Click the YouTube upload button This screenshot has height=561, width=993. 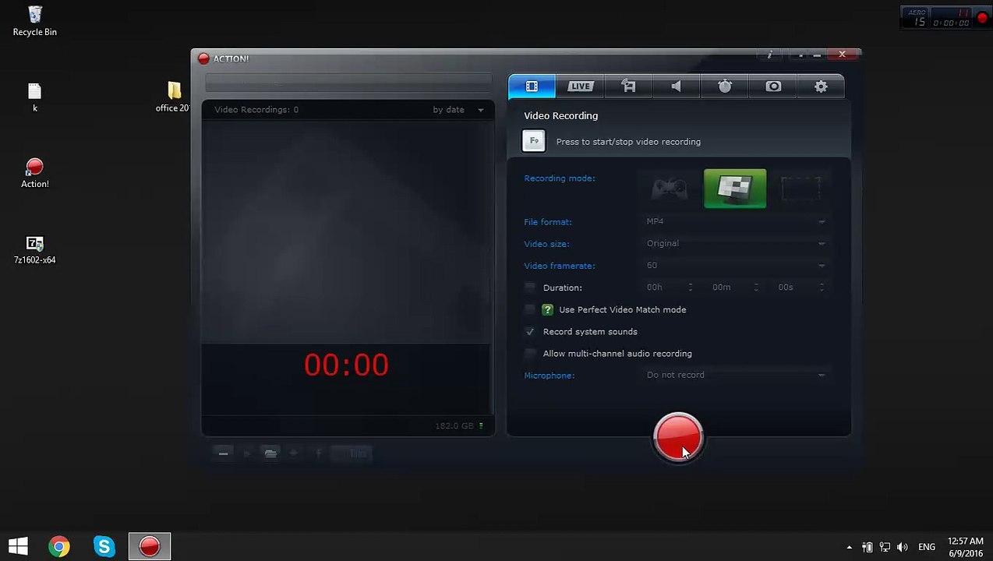(352, 453)
